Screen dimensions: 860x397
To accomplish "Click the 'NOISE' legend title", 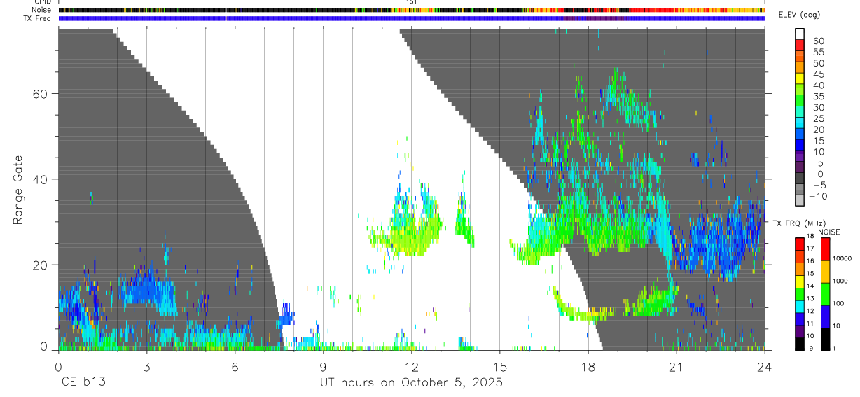I will (x=829, y=232).
